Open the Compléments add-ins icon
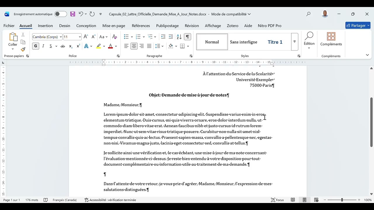Screen dimensions: 374x210 click(x=331, y=39)
